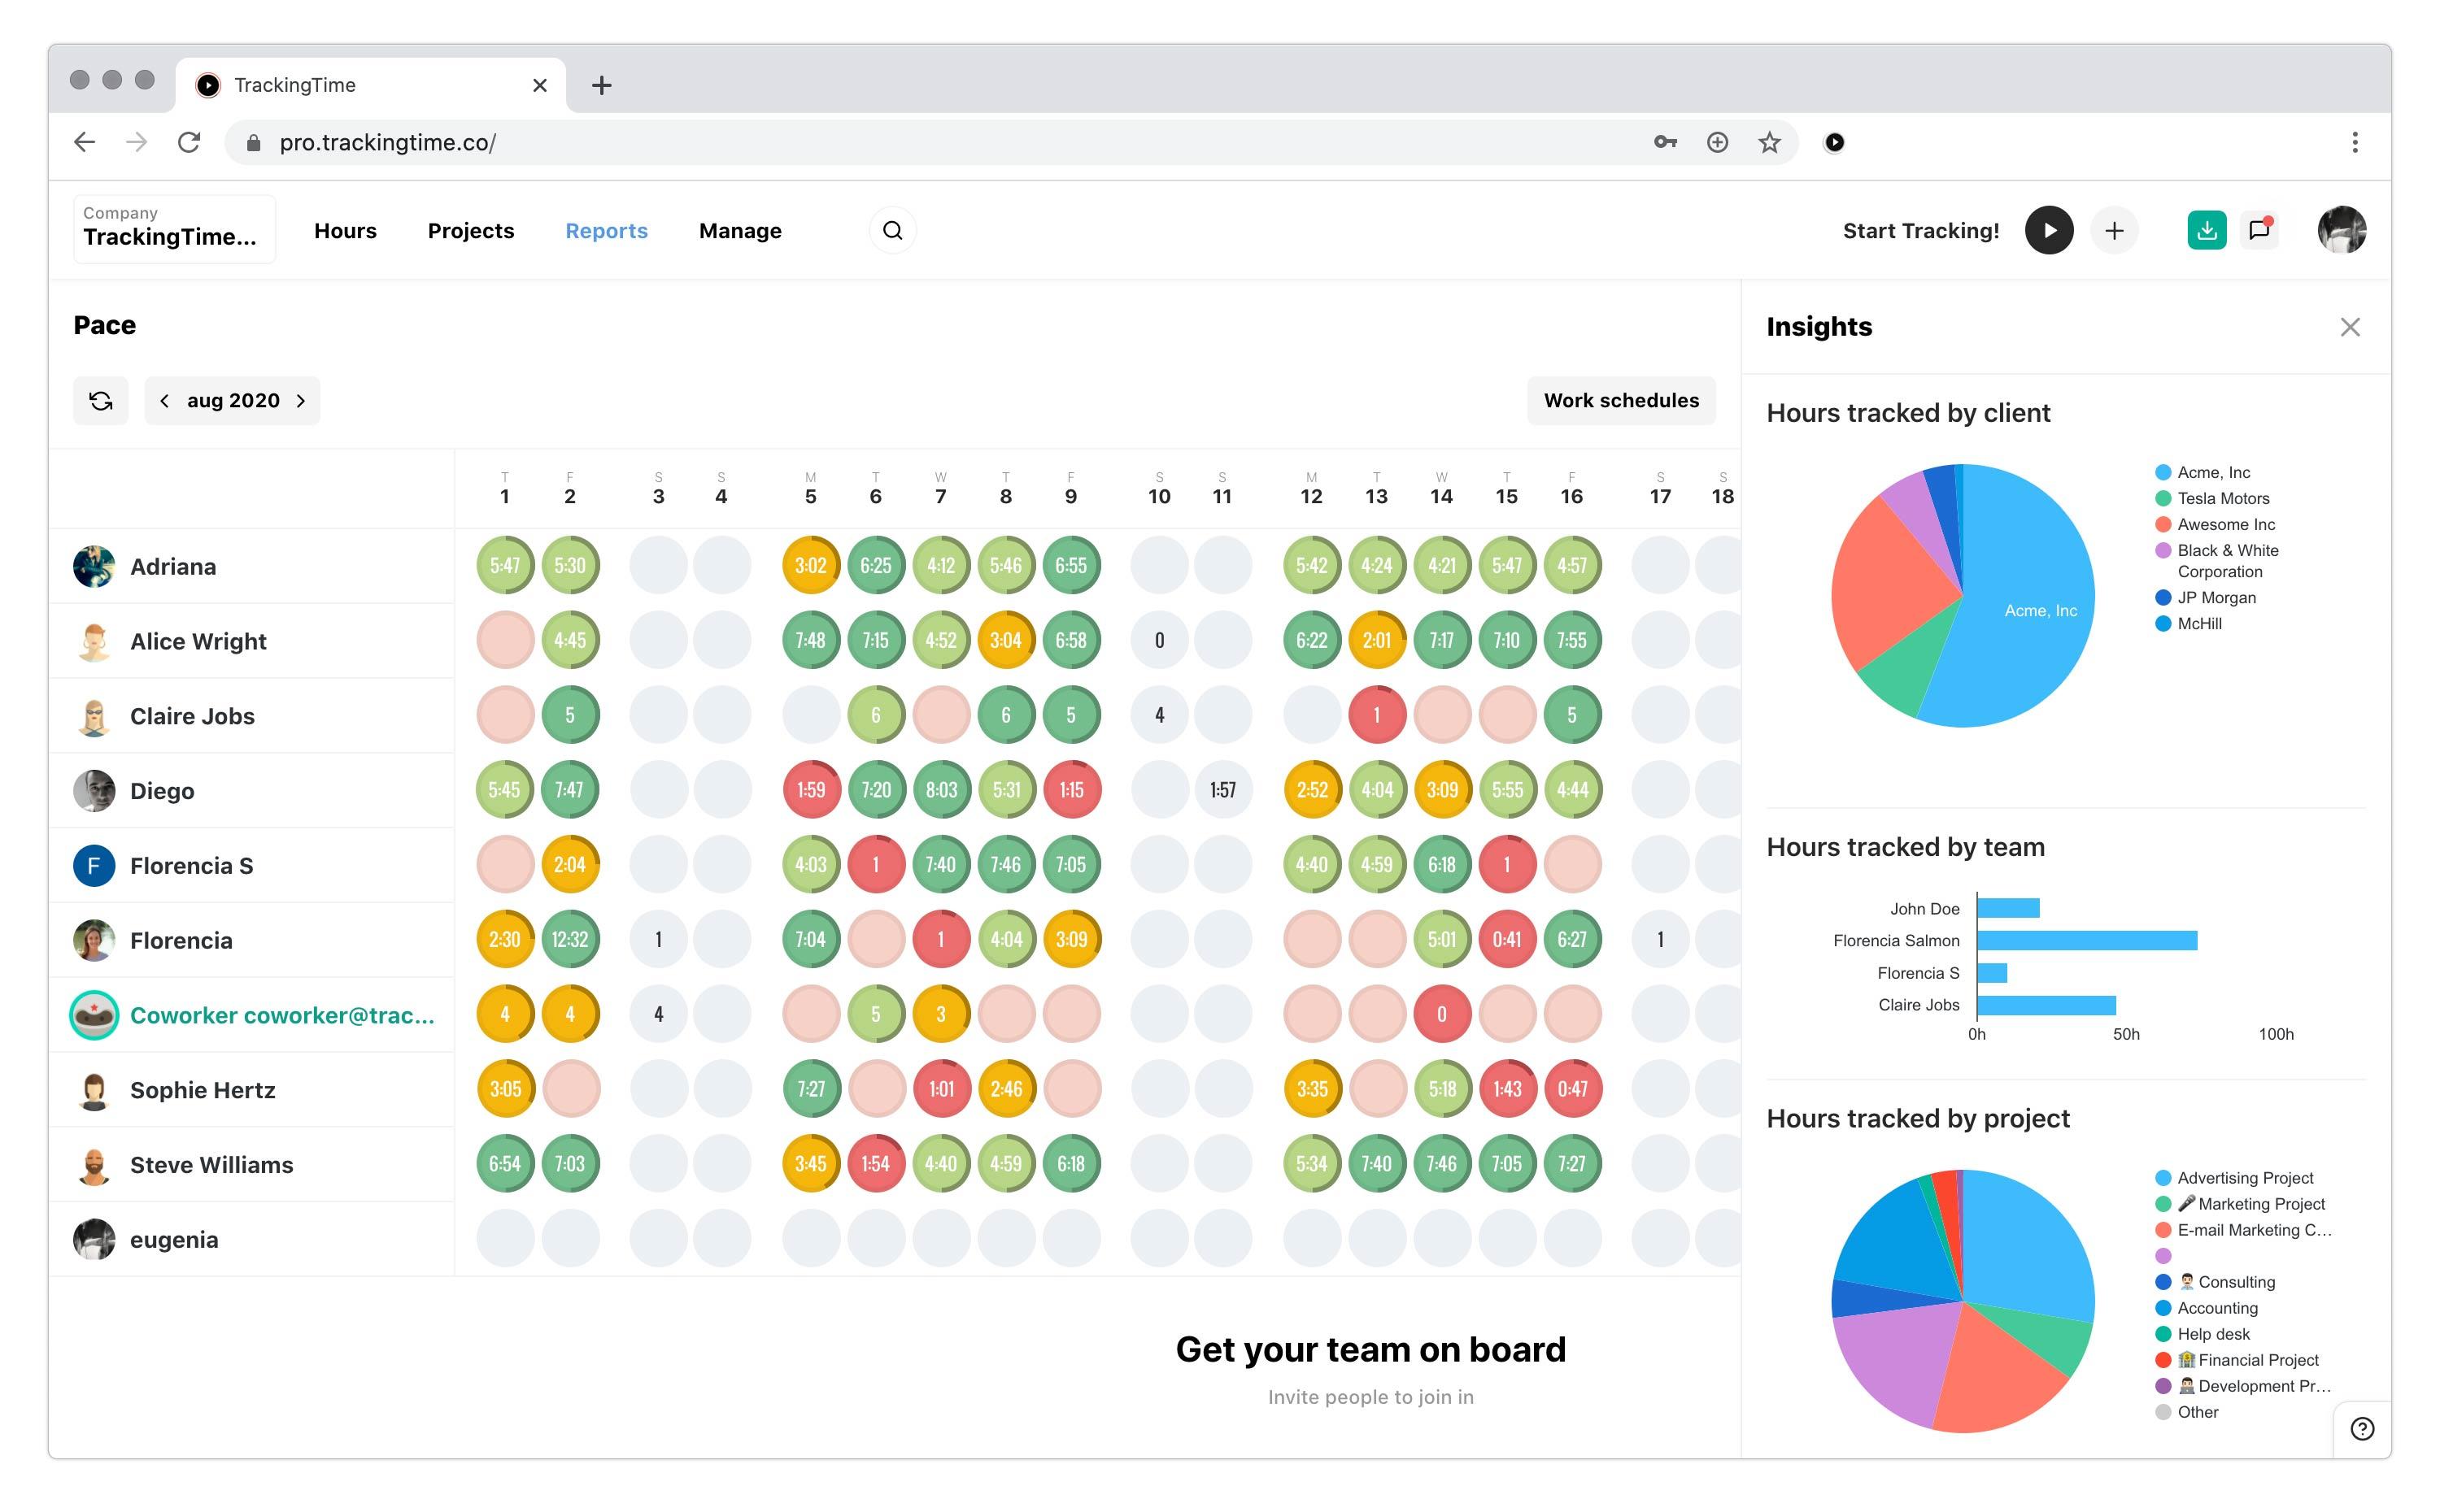This screenshot has height=1512, width=2440.
Task: Start the timer with play button
Action: [x=2049, y=231]
